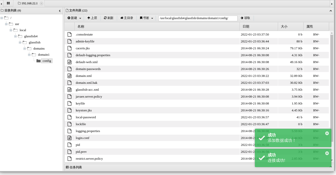Image resolution: width=336 pixels, height=175 pixels.
Task: Go to home directory via 主目录
Action: coord(127,18)
